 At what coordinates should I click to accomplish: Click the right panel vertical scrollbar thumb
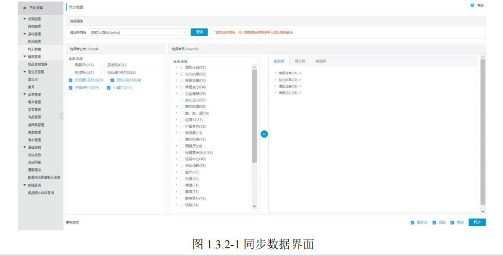click(483, 132)
